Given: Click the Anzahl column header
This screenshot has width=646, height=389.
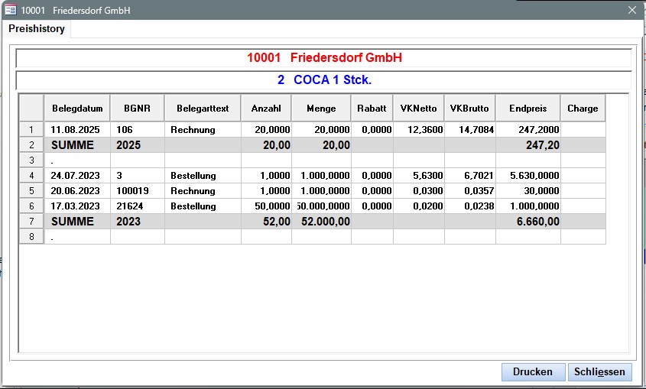Looking at the screenshot, I should click(266, 109).
